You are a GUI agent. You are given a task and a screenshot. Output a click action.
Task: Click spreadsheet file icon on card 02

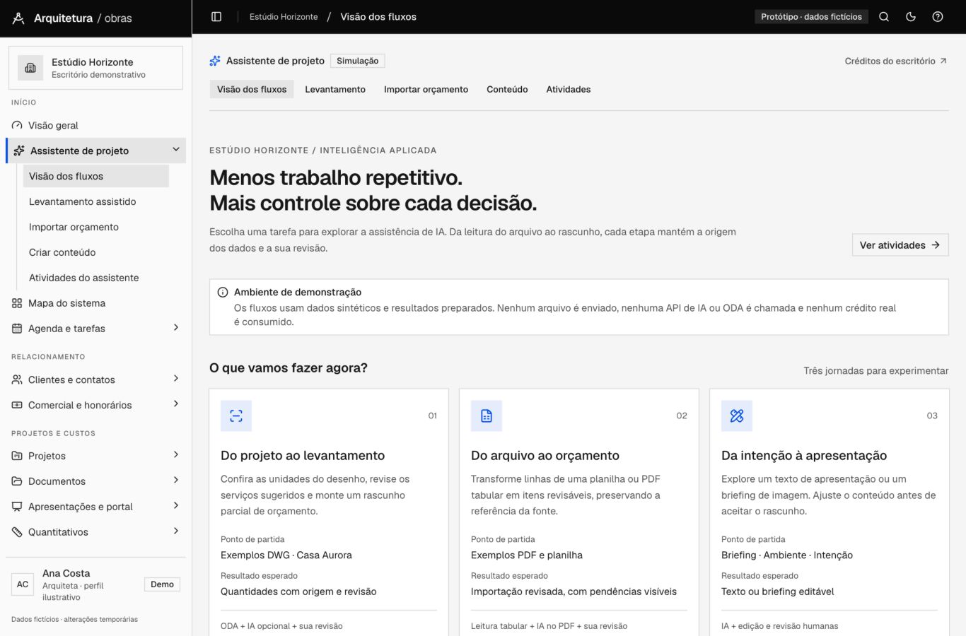click(x=487, y=416)
